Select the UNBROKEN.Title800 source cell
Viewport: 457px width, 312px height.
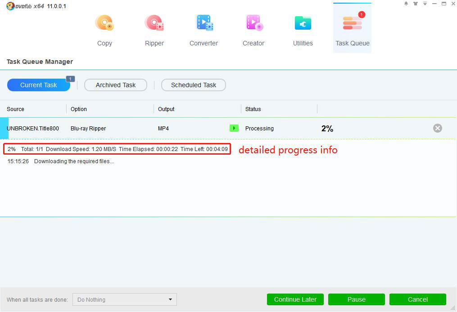click(33, 128)
